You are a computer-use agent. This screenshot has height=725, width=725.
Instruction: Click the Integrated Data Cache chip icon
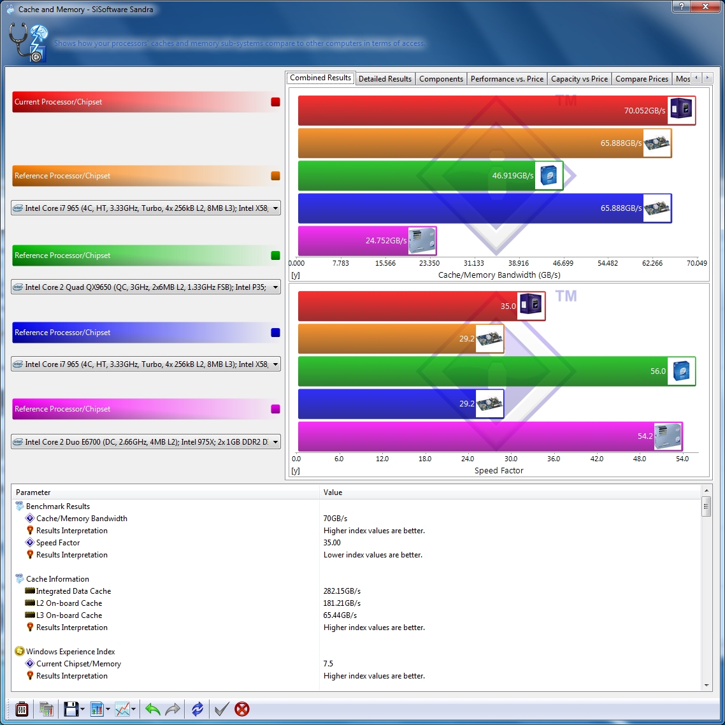pos(29,591)
